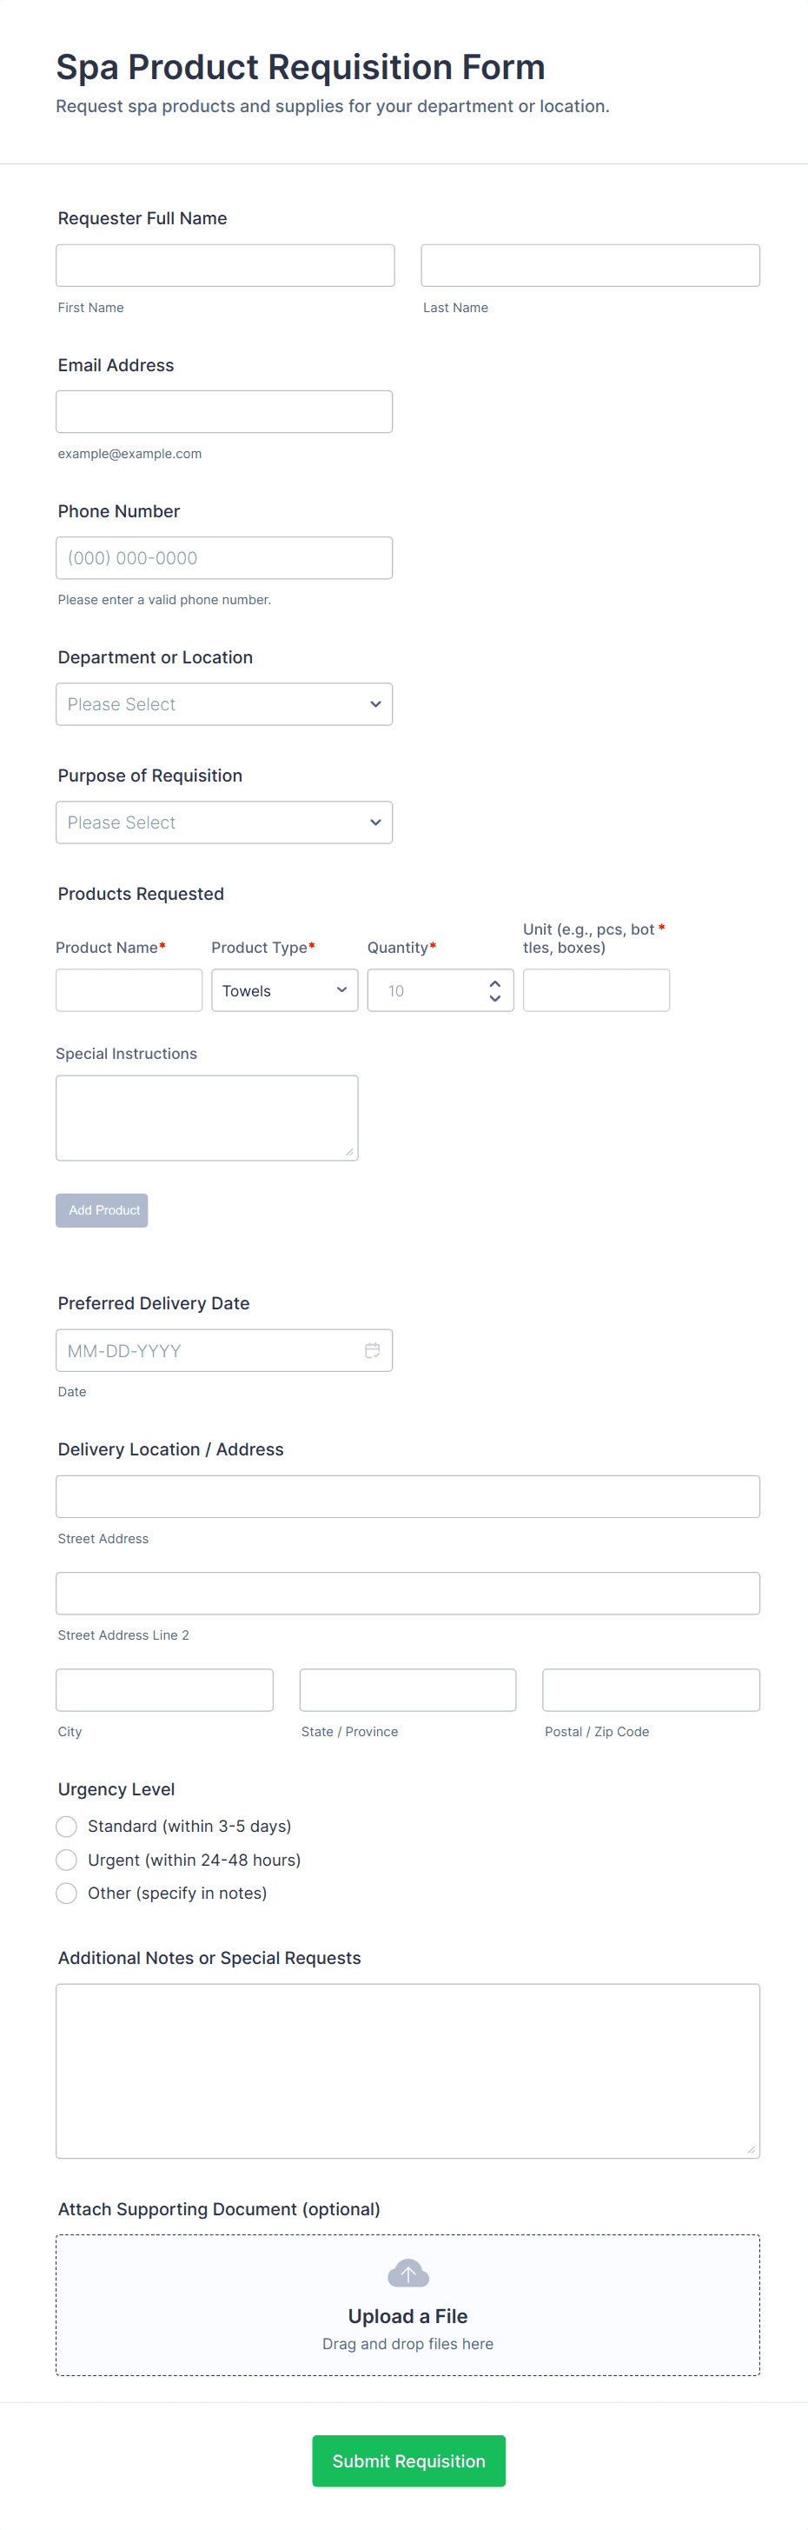Click into the Last Name field

pos(590,265)
